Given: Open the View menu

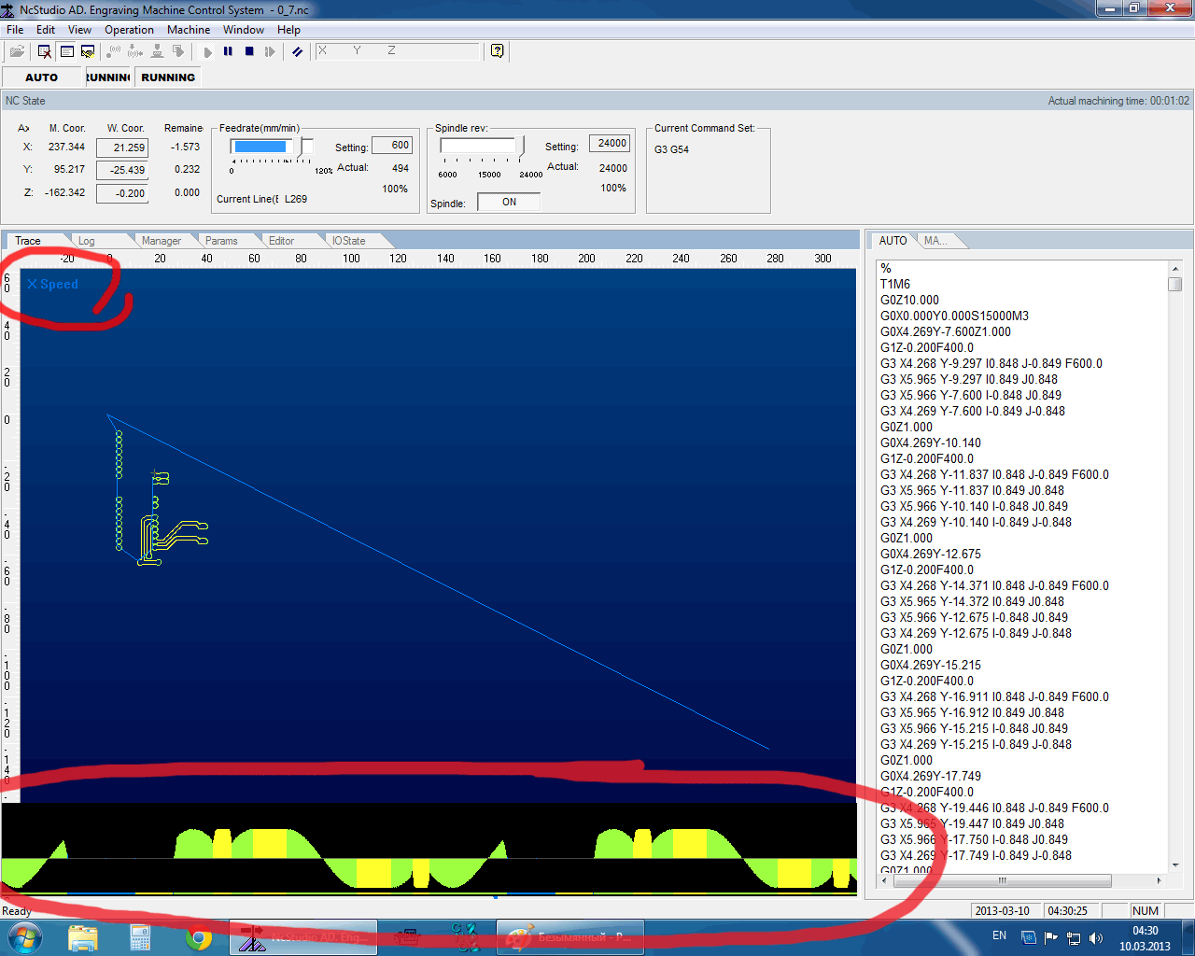Looking at the screenshot, I should pos(80,30).
